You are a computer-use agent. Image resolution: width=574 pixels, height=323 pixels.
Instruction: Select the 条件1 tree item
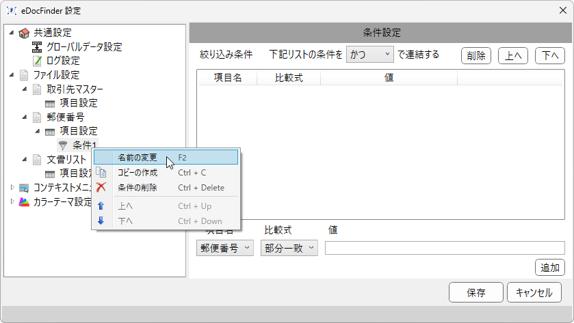(84, 145)
